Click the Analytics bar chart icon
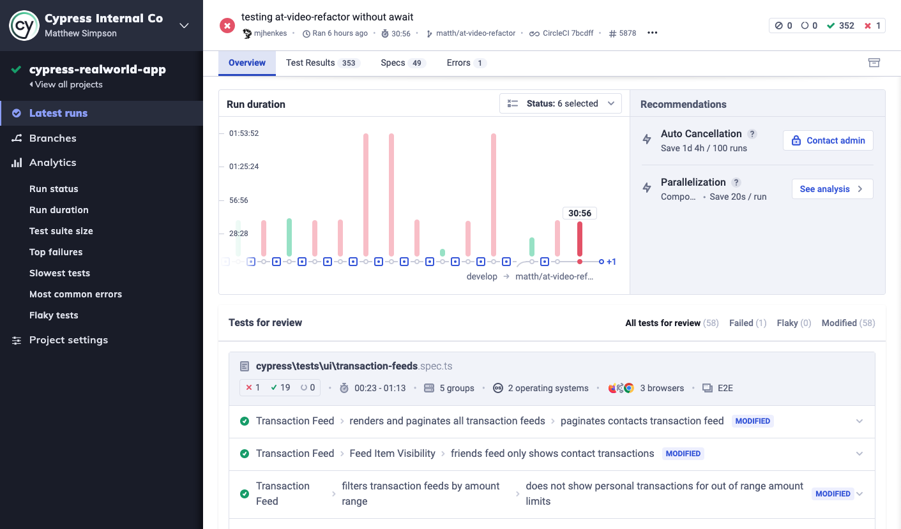This screenshot has height=529, width=901. point(17,163)
